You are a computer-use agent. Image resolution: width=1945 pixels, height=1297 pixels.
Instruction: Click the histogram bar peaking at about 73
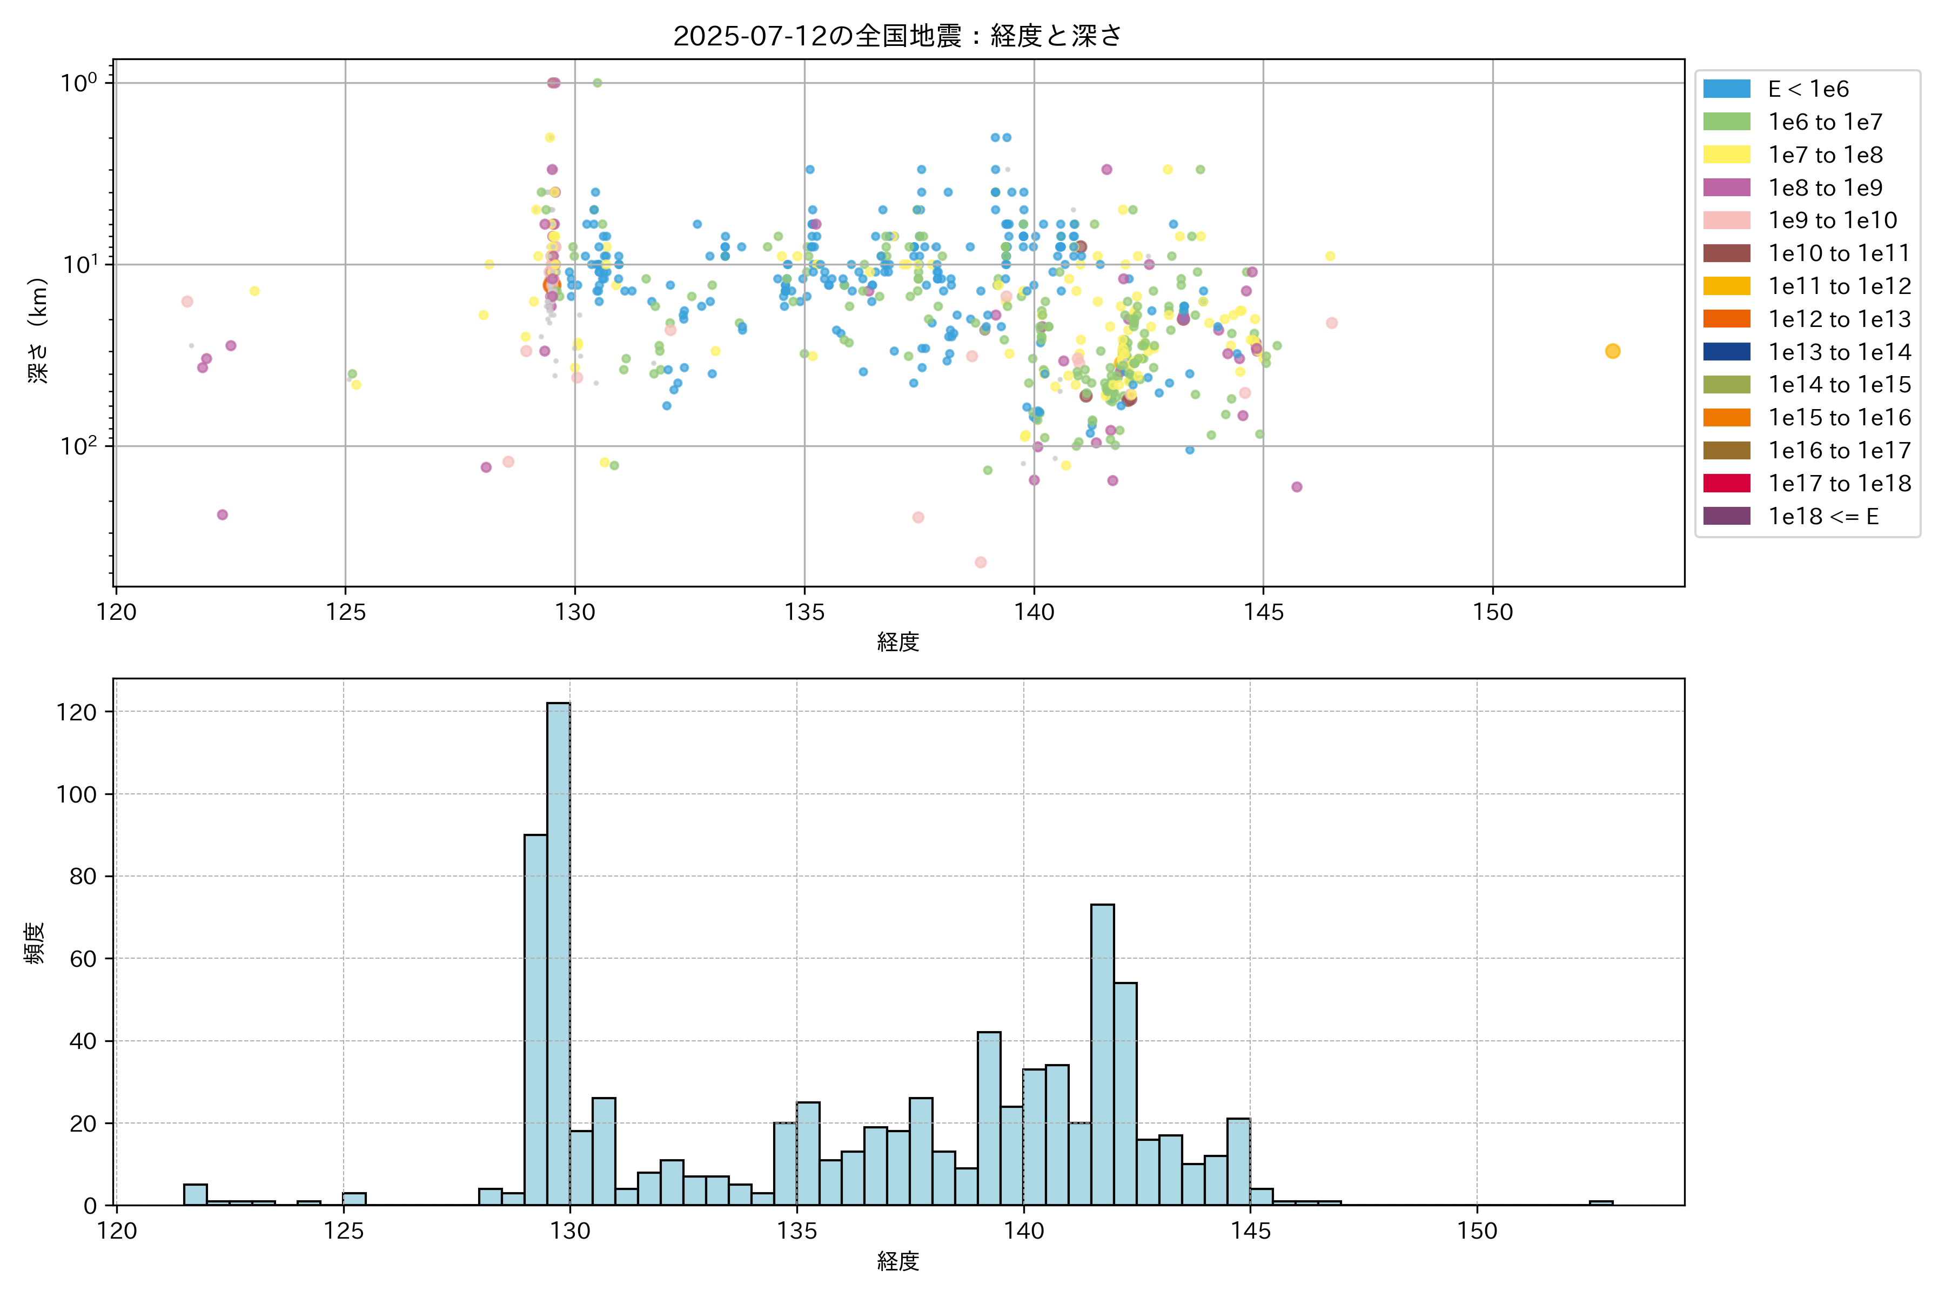point(1102,1055)
